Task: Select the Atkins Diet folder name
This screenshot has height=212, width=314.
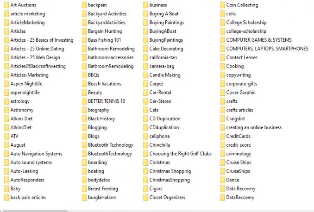Action: coord(21,119)
